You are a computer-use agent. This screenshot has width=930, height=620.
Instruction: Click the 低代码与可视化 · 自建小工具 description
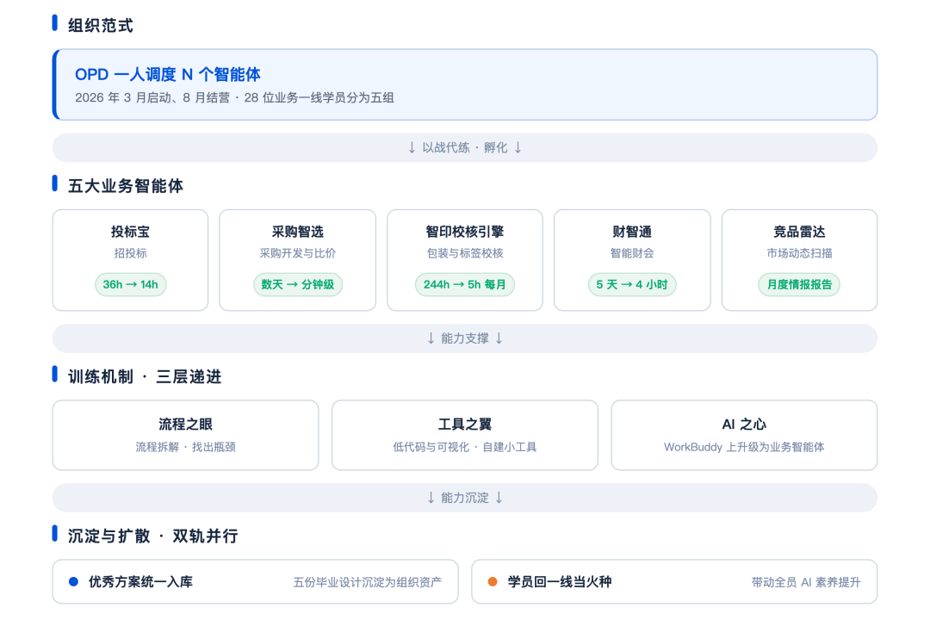pyautogui.click(x=464, y=447)
